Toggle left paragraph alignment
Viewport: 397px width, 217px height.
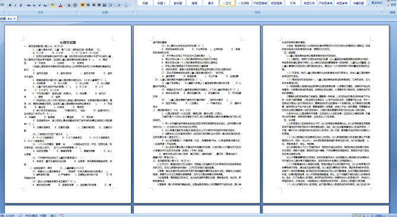pyautogui.click(x=83, y=5)
